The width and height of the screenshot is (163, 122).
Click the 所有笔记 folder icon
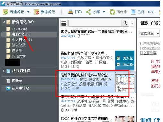(8, 22)
